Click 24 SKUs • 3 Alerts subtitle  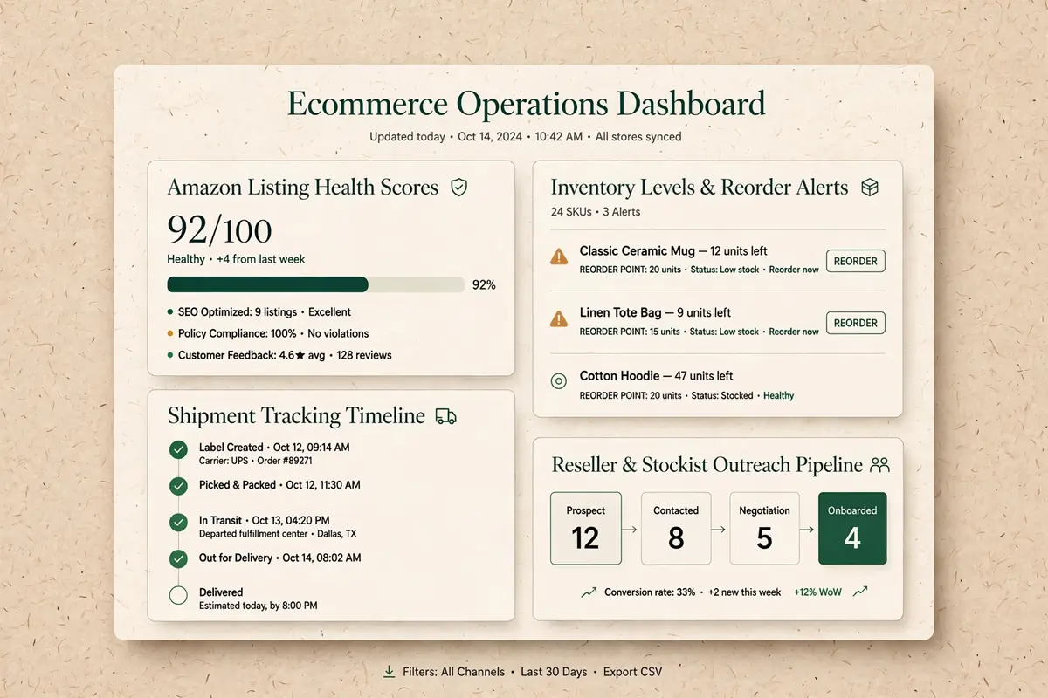[596, 211]
